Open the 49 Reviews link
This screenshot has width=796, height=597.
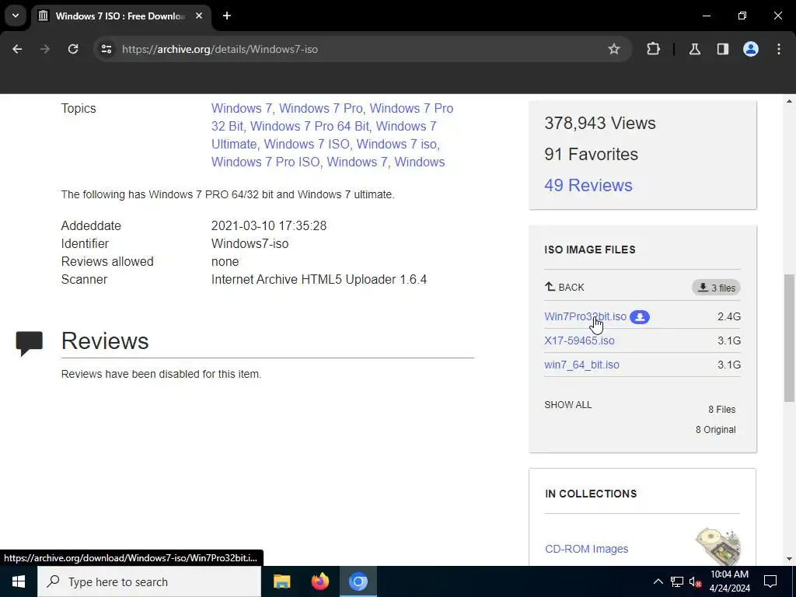[588, 185]
